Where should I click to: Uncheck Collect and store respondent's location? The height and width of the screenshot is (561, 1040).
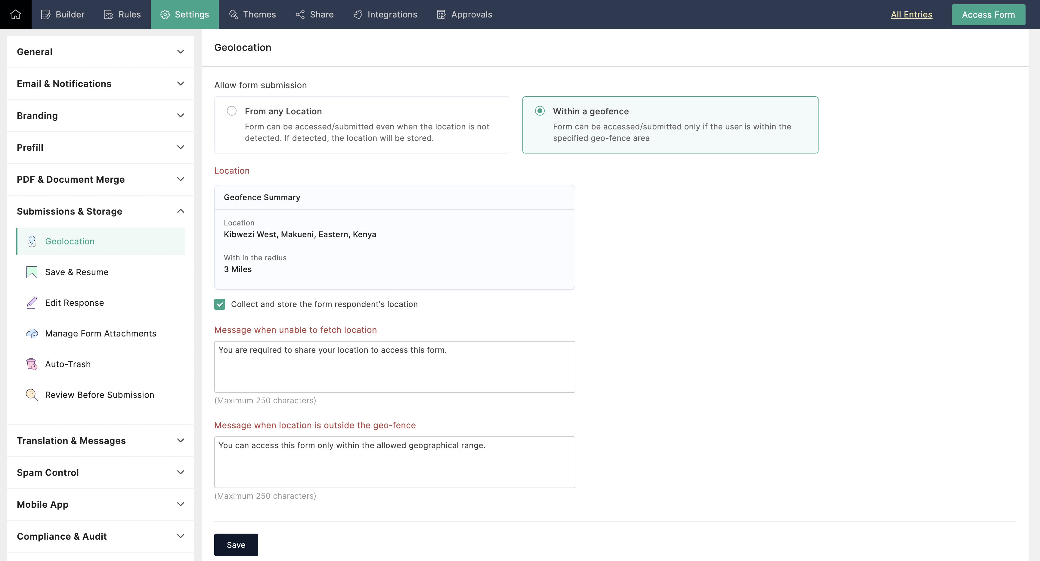point(220,304)
